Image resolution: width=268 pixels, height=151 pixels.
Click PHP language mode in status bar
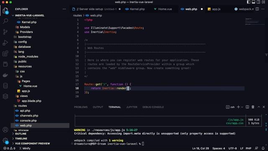(x=248, y=148)
